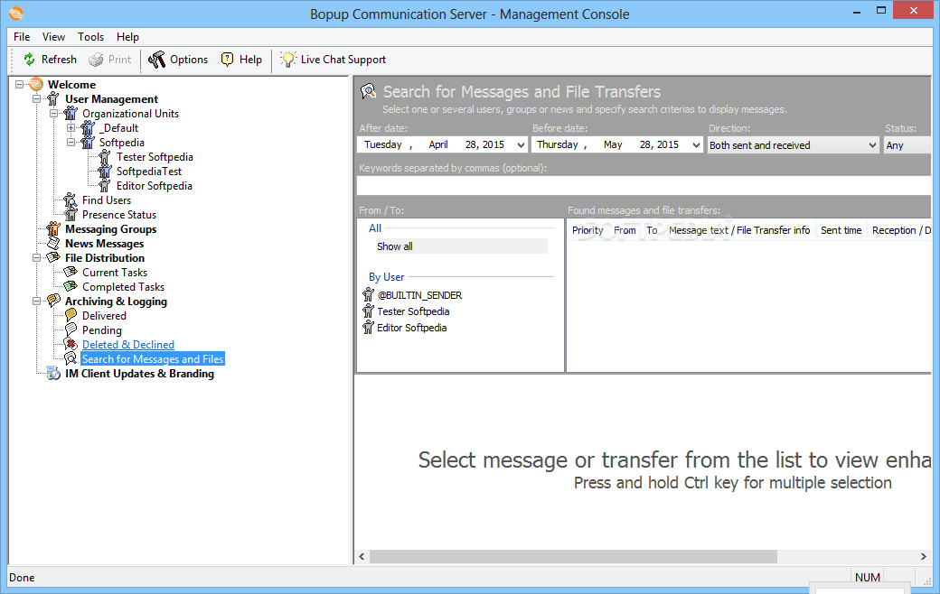Image resolution: width=940 pixels, height=594 pixels.
Task: Open the File menu
Action: 22,36
